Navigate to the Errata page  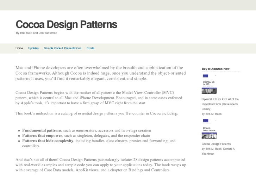pos(90,48)
